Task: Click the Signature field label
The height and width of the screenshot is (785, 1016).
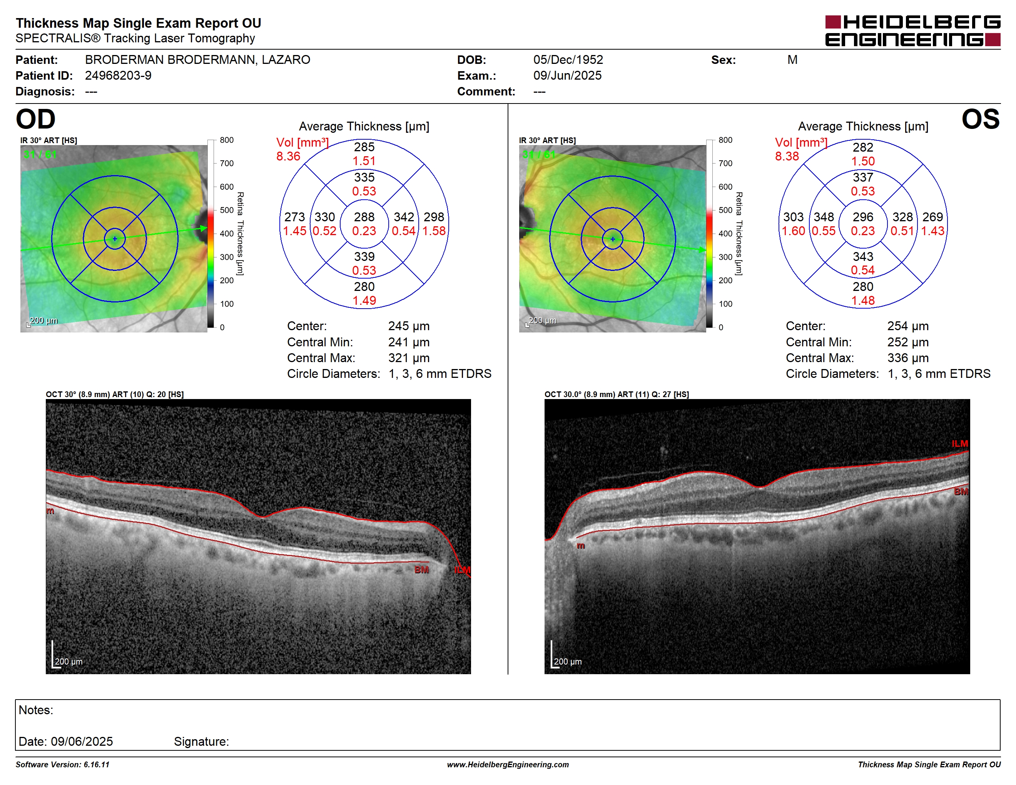Action: pyautogui.click(x=201, y=741)
